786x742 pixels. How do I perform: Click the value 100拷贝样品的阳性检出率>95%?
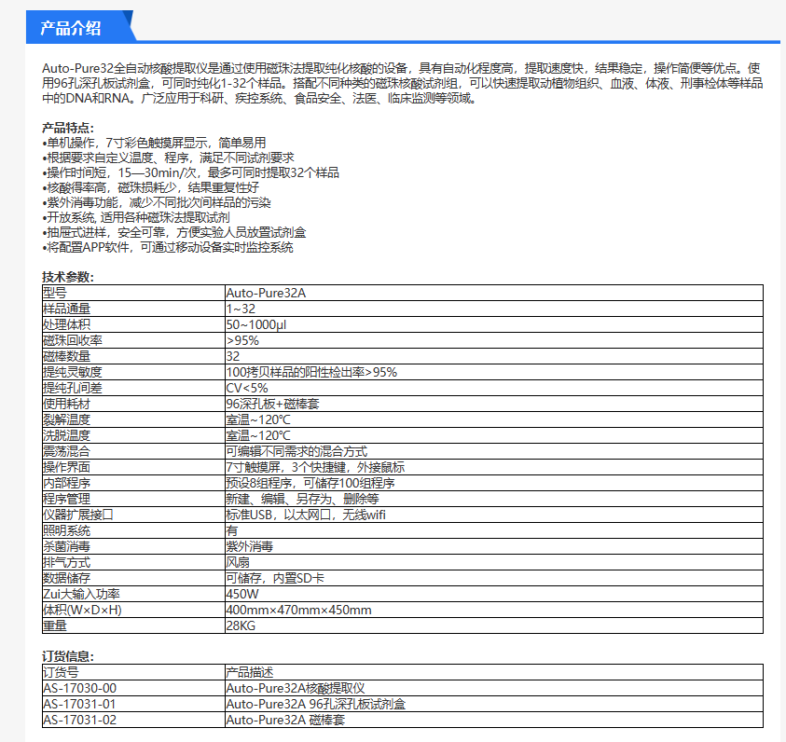tap(311, 372)
